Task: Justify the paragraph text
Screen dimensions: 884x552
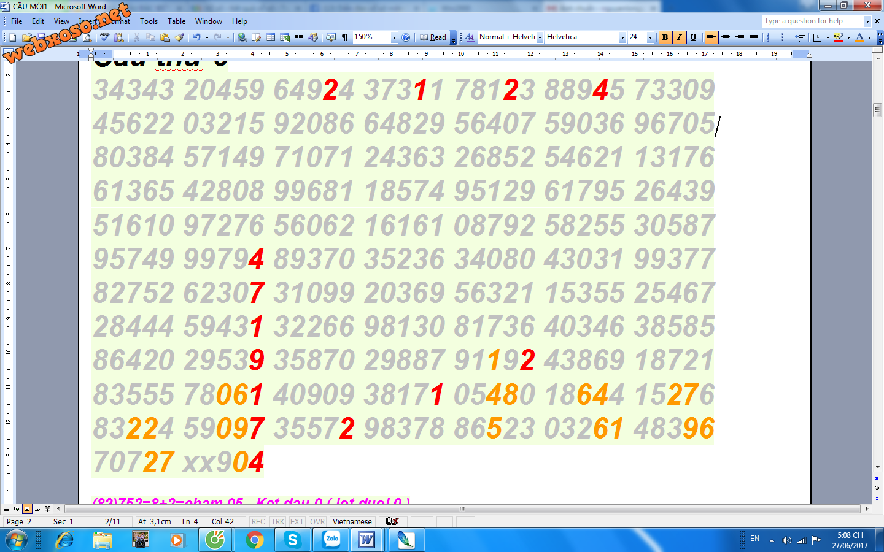Action: coord(754,37)
